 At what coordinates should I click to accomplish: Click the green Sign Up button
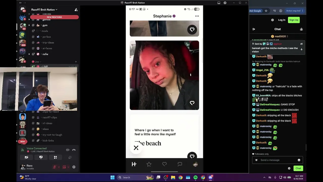(x=294, y=20)
